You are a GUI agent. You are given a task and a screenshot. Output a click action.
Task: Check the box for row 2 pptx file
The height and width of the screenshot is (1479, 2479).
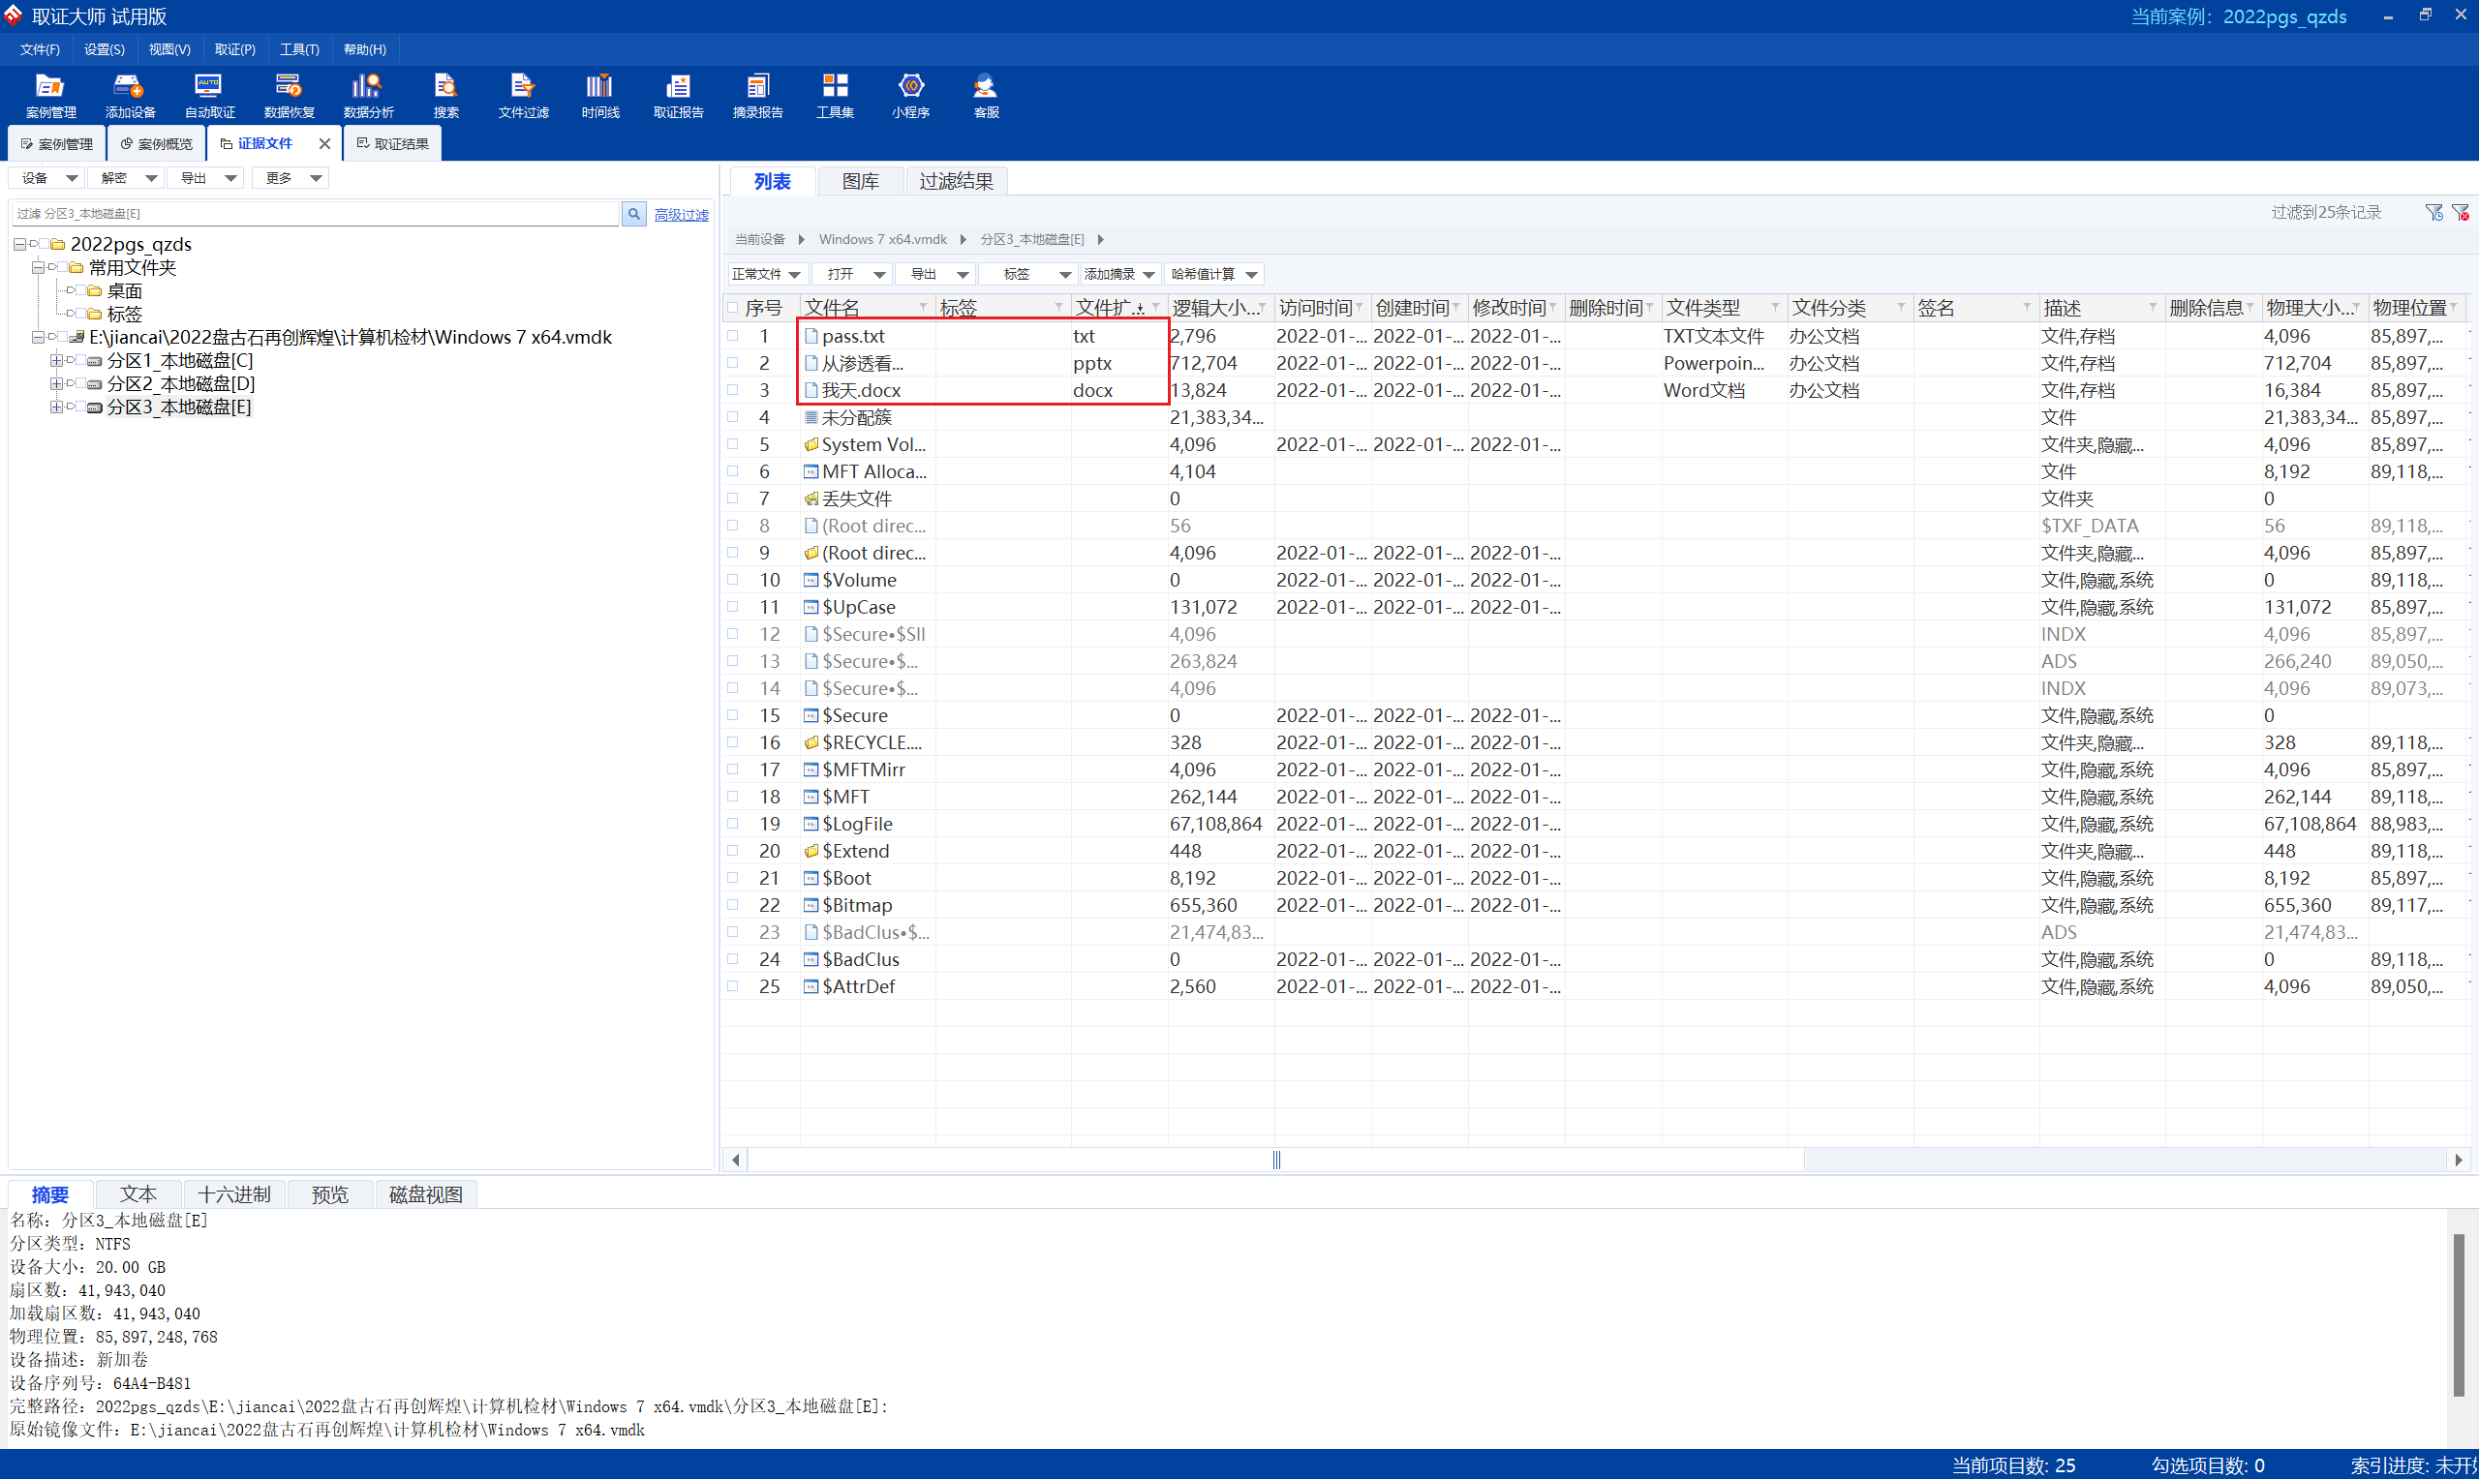[733, 363]
